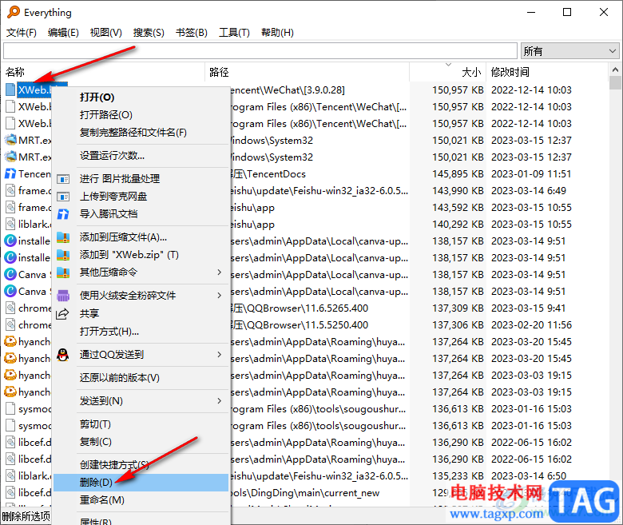Open the 编辑(E) menu
Screen dimensions: 623x525
pyautogui.click(x=63, y=33)
